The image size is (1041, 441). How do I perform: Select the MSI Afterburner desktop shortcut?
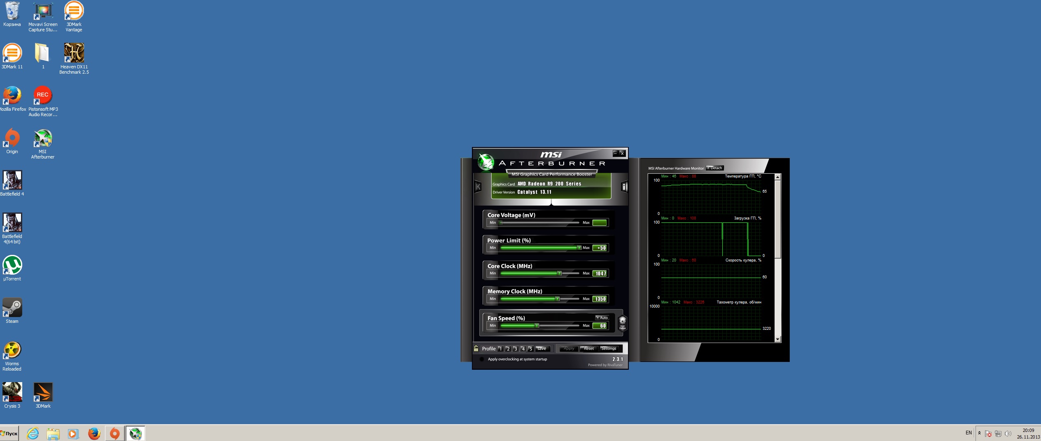coord(43,144)
